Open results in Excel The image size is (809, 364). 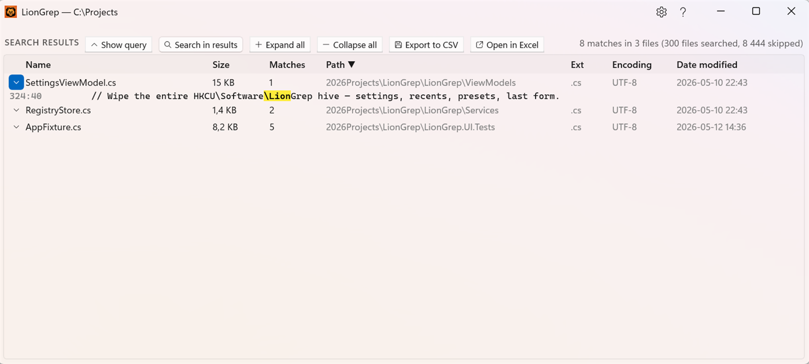(x=507, y=44)
